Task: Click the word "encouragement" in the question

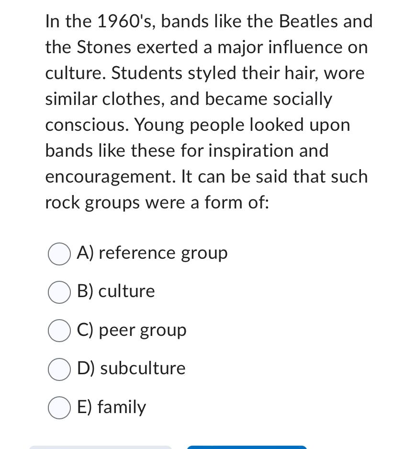Action: 110,177
